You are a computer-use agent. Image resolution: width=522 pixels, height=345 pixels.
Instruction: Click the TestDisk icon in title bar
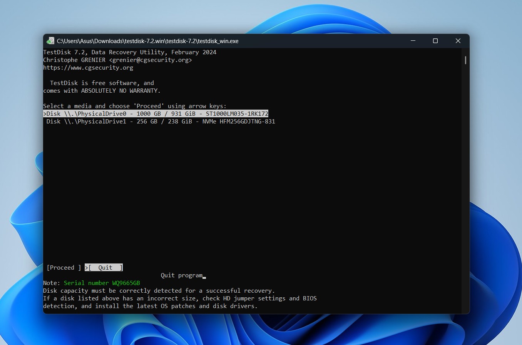pyautogui.click(x=50, y=41)
